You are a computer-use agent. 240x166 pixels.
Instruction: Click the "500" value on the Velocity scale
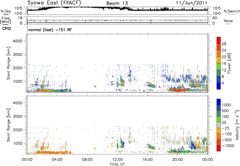[x=225, y=111]
